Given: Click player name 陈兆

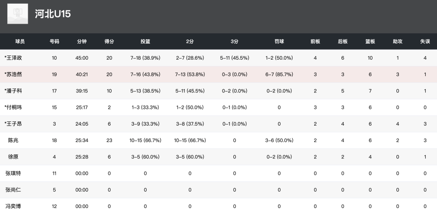Looking at the screenshot, I should pos(13,141).
